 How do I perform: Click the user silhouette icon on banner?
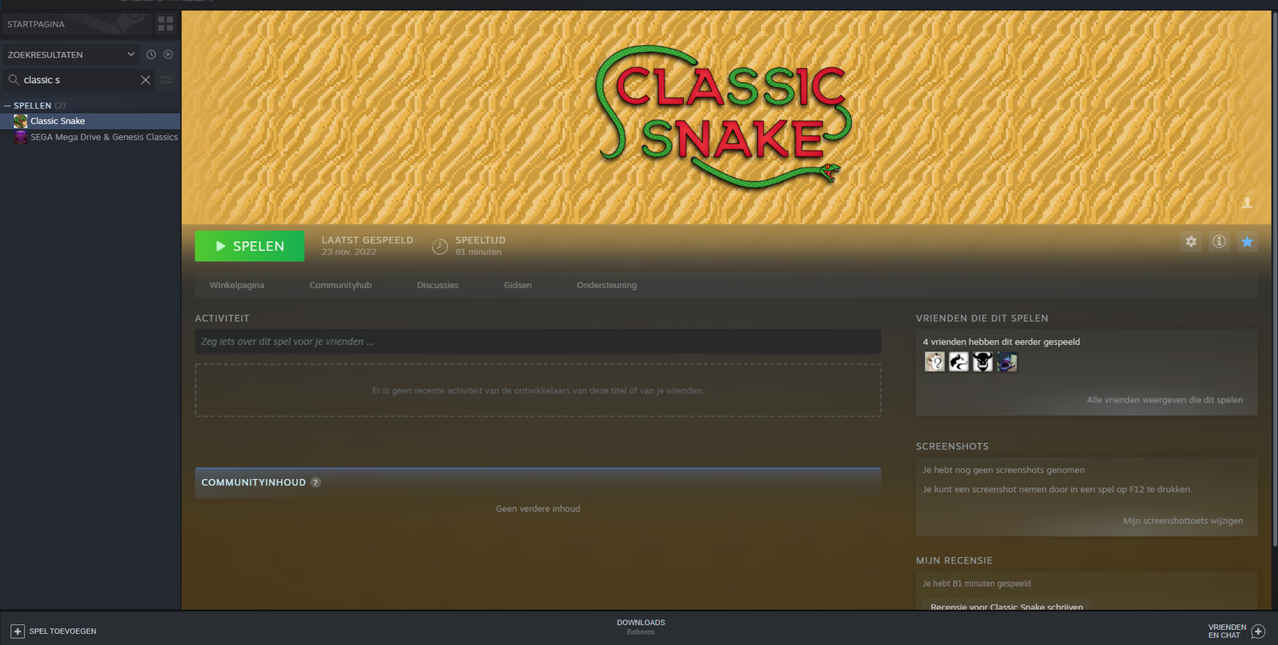1247,203
